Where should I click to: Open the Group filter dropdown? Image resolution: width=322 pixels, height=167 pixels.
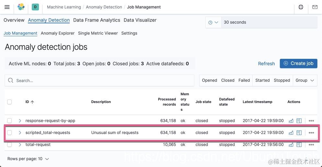point(305,80)
